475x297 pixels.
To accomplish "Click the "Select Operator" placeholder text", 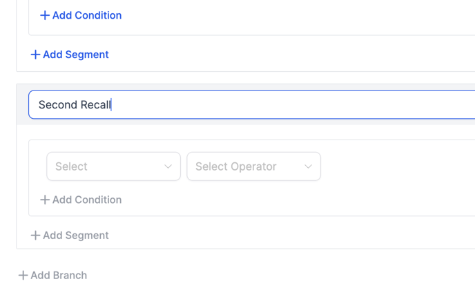I will (x=235, y=166).
